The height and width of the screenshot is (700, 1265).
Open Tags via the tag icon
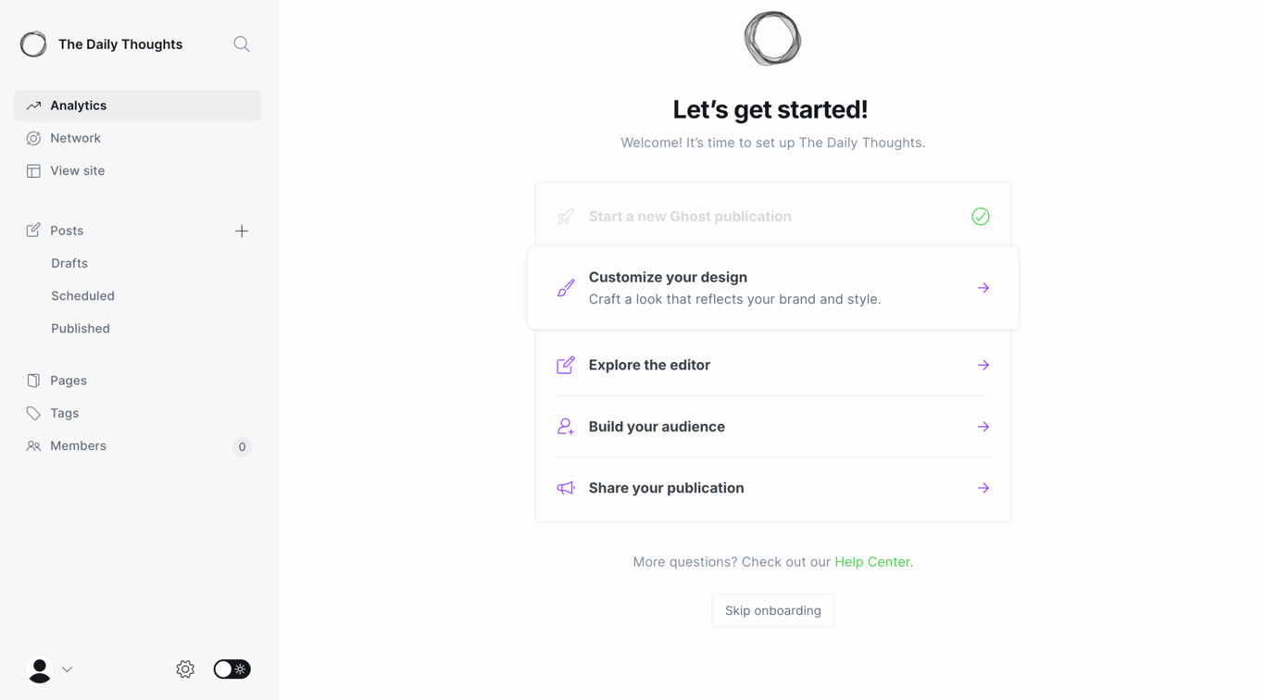coord(32,413)
